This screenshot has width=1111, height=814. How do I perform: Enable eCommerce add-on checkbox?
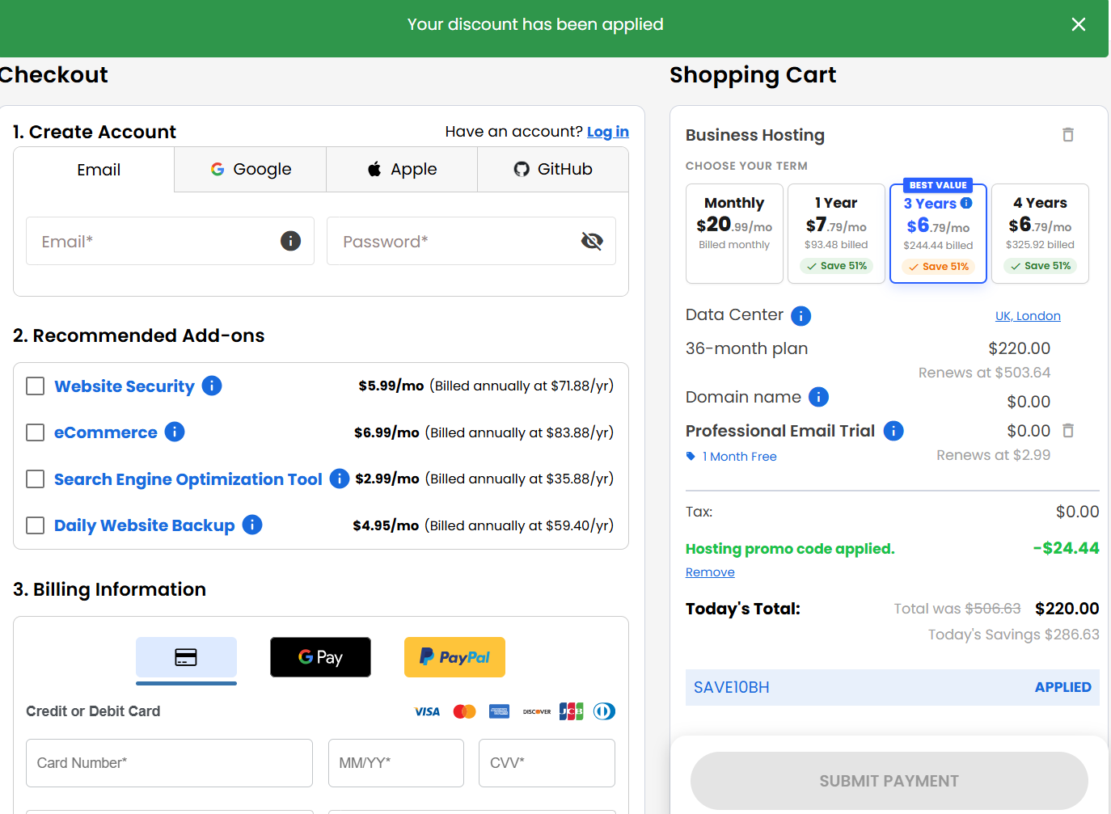tap(35, 432)
